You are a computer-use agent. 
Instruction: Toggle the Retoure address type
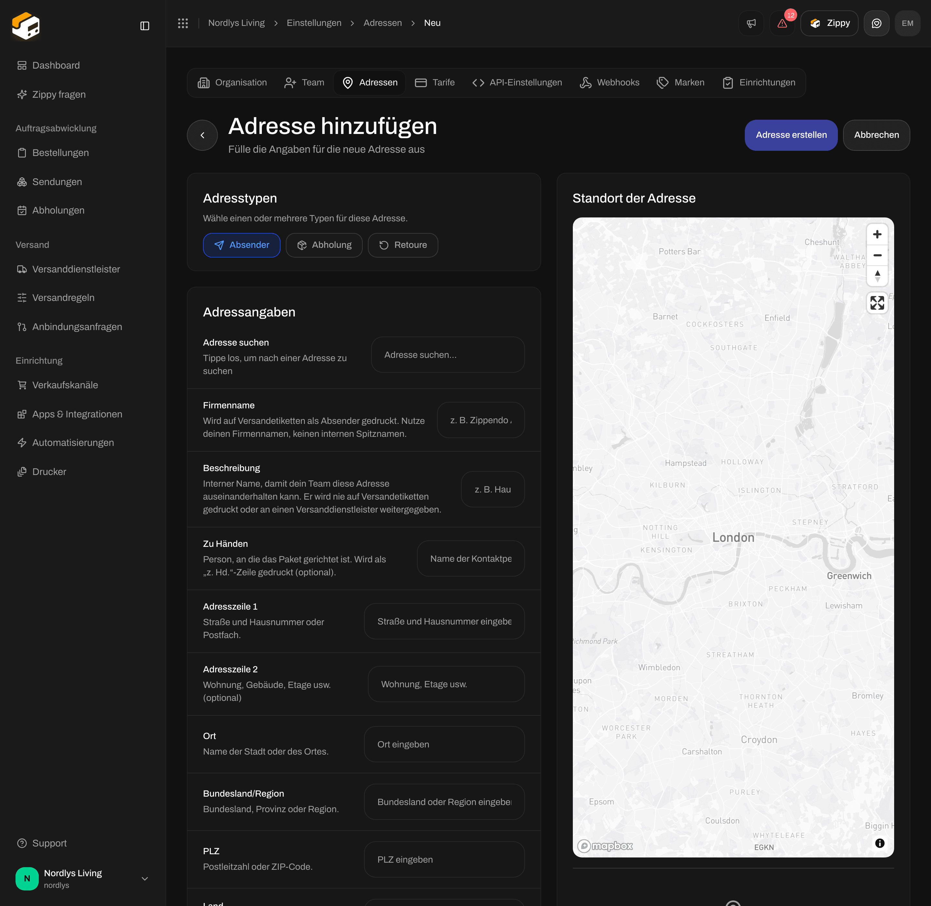pos(403,245)
